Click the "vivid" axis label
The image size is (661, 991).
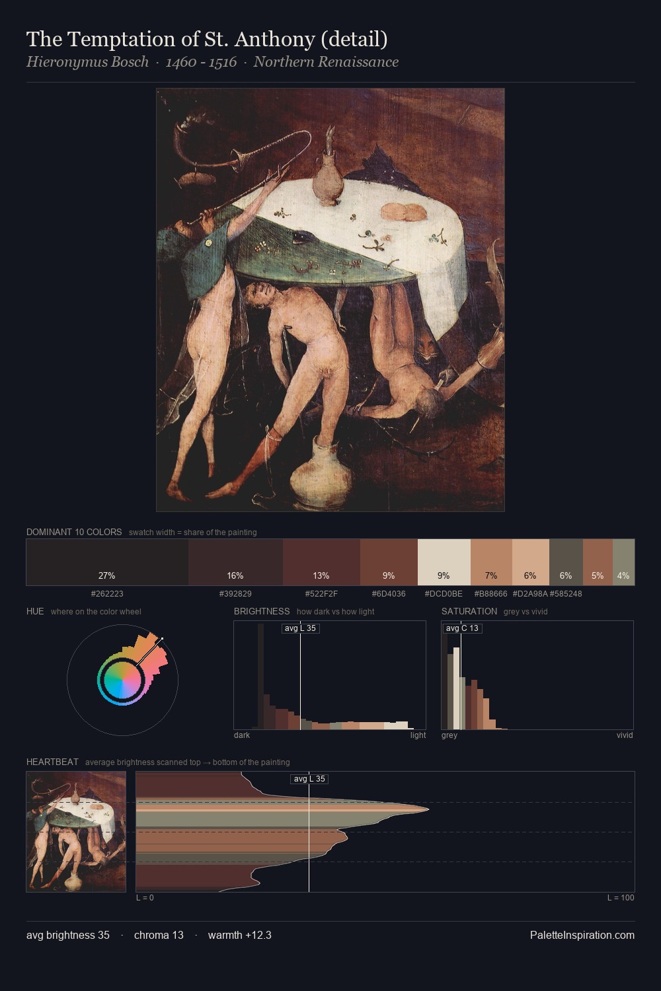625,735
